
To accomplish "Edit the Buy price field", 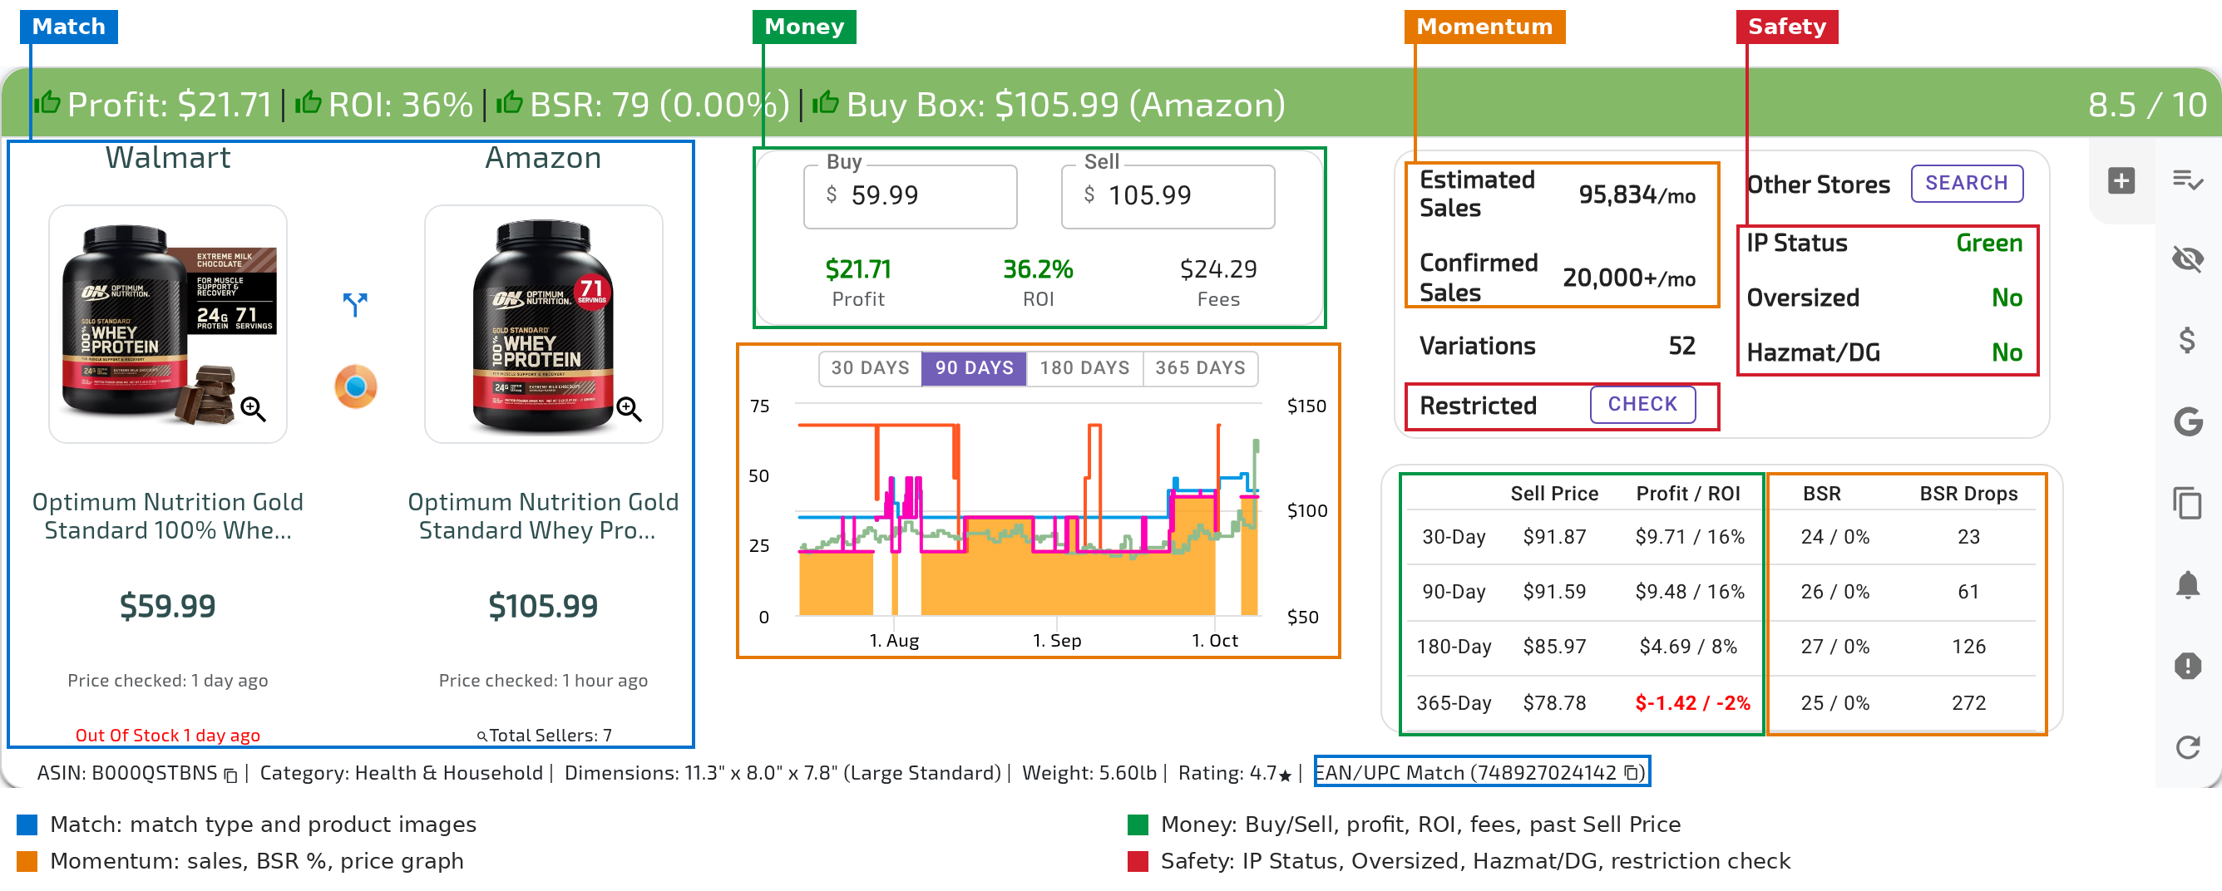I will pos(910,197).
